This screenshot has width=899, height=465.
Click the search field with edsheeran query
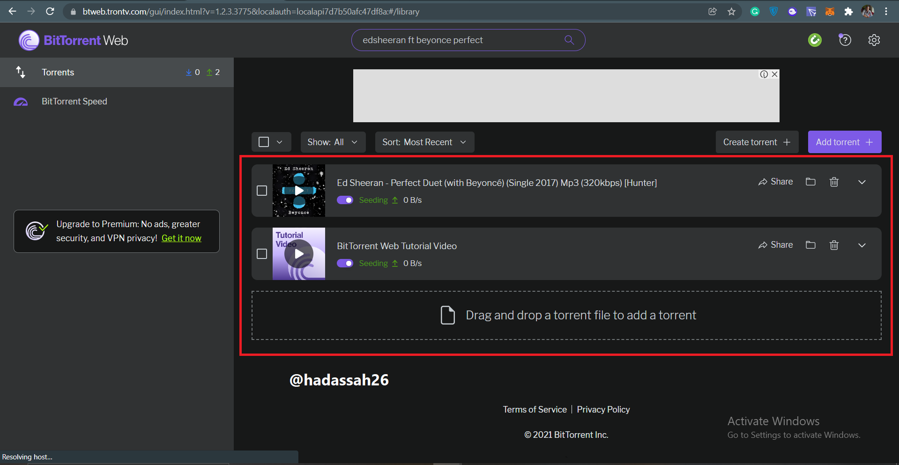click(468, 40)
